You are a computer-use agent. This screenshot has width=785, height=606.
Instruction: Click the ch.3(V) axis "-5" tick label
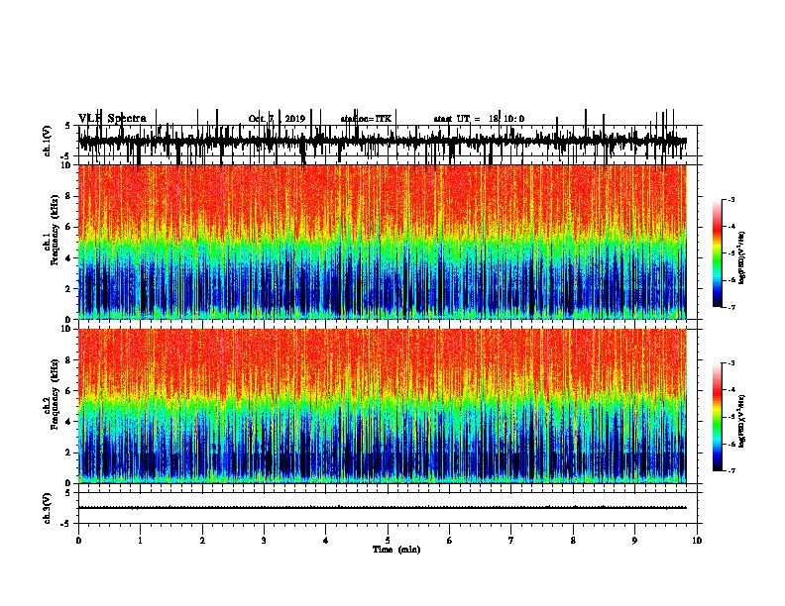click(x=66, y=524)
